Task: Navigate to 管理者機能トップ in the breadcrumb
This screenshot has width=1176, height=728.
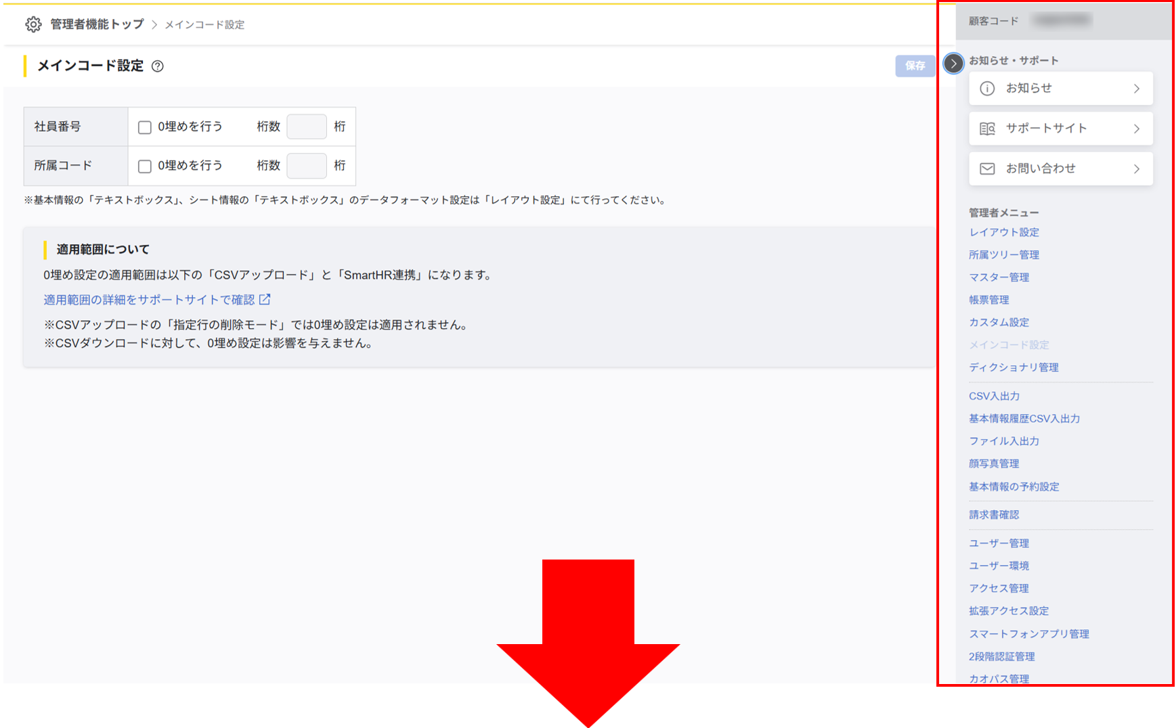Action: click(x=93, y=24)
